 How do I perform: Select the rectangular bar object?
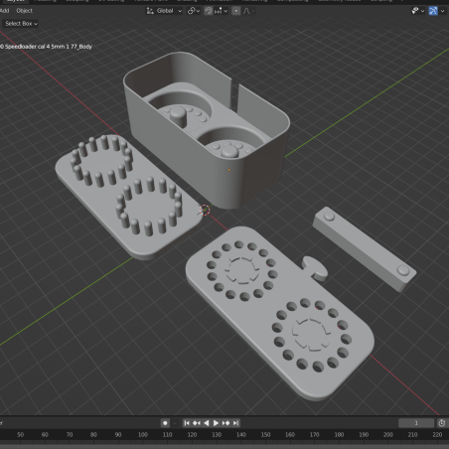(365, 248)
